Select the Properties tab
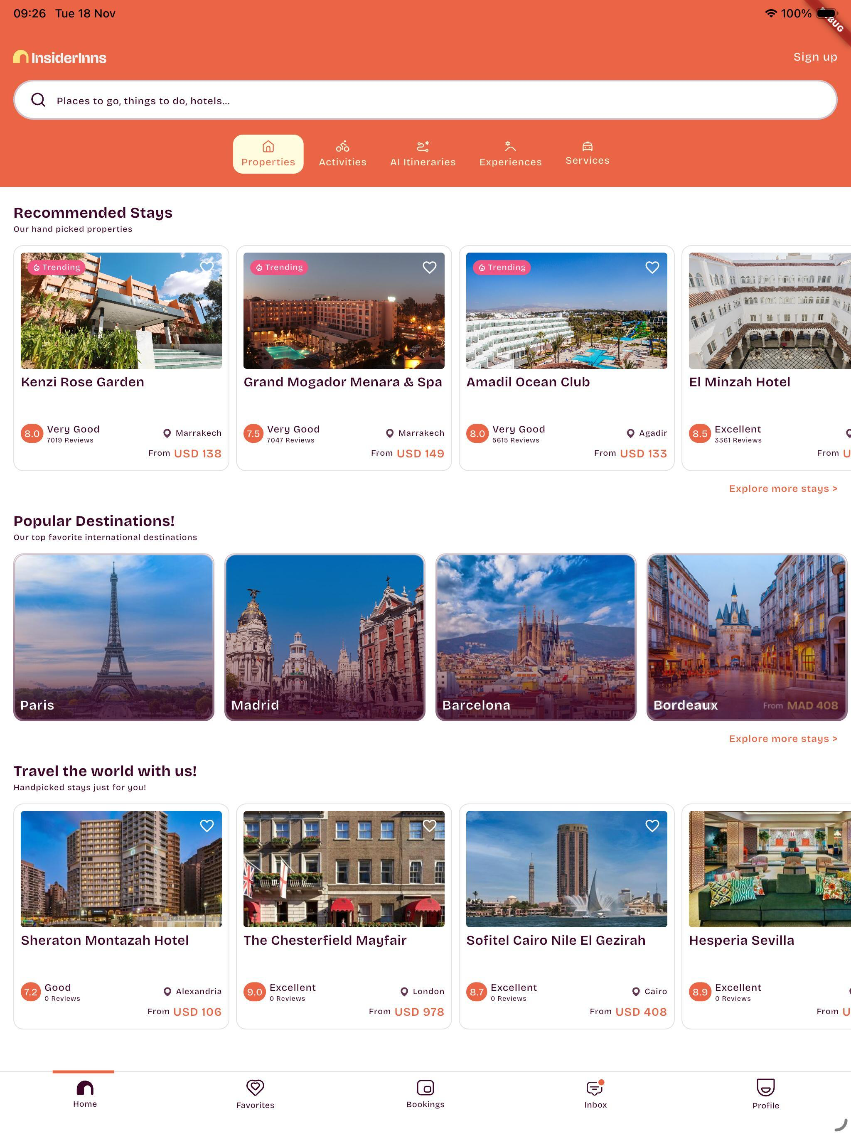This screenshot has height=1135, width=851. coord(268,154)
